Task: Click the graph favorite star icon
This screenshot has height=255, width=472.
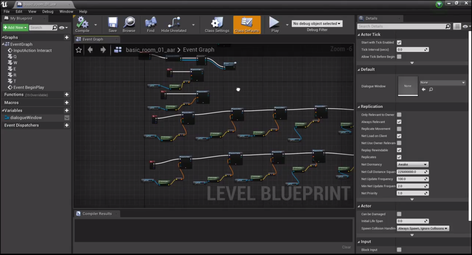Action: (79, 50)
